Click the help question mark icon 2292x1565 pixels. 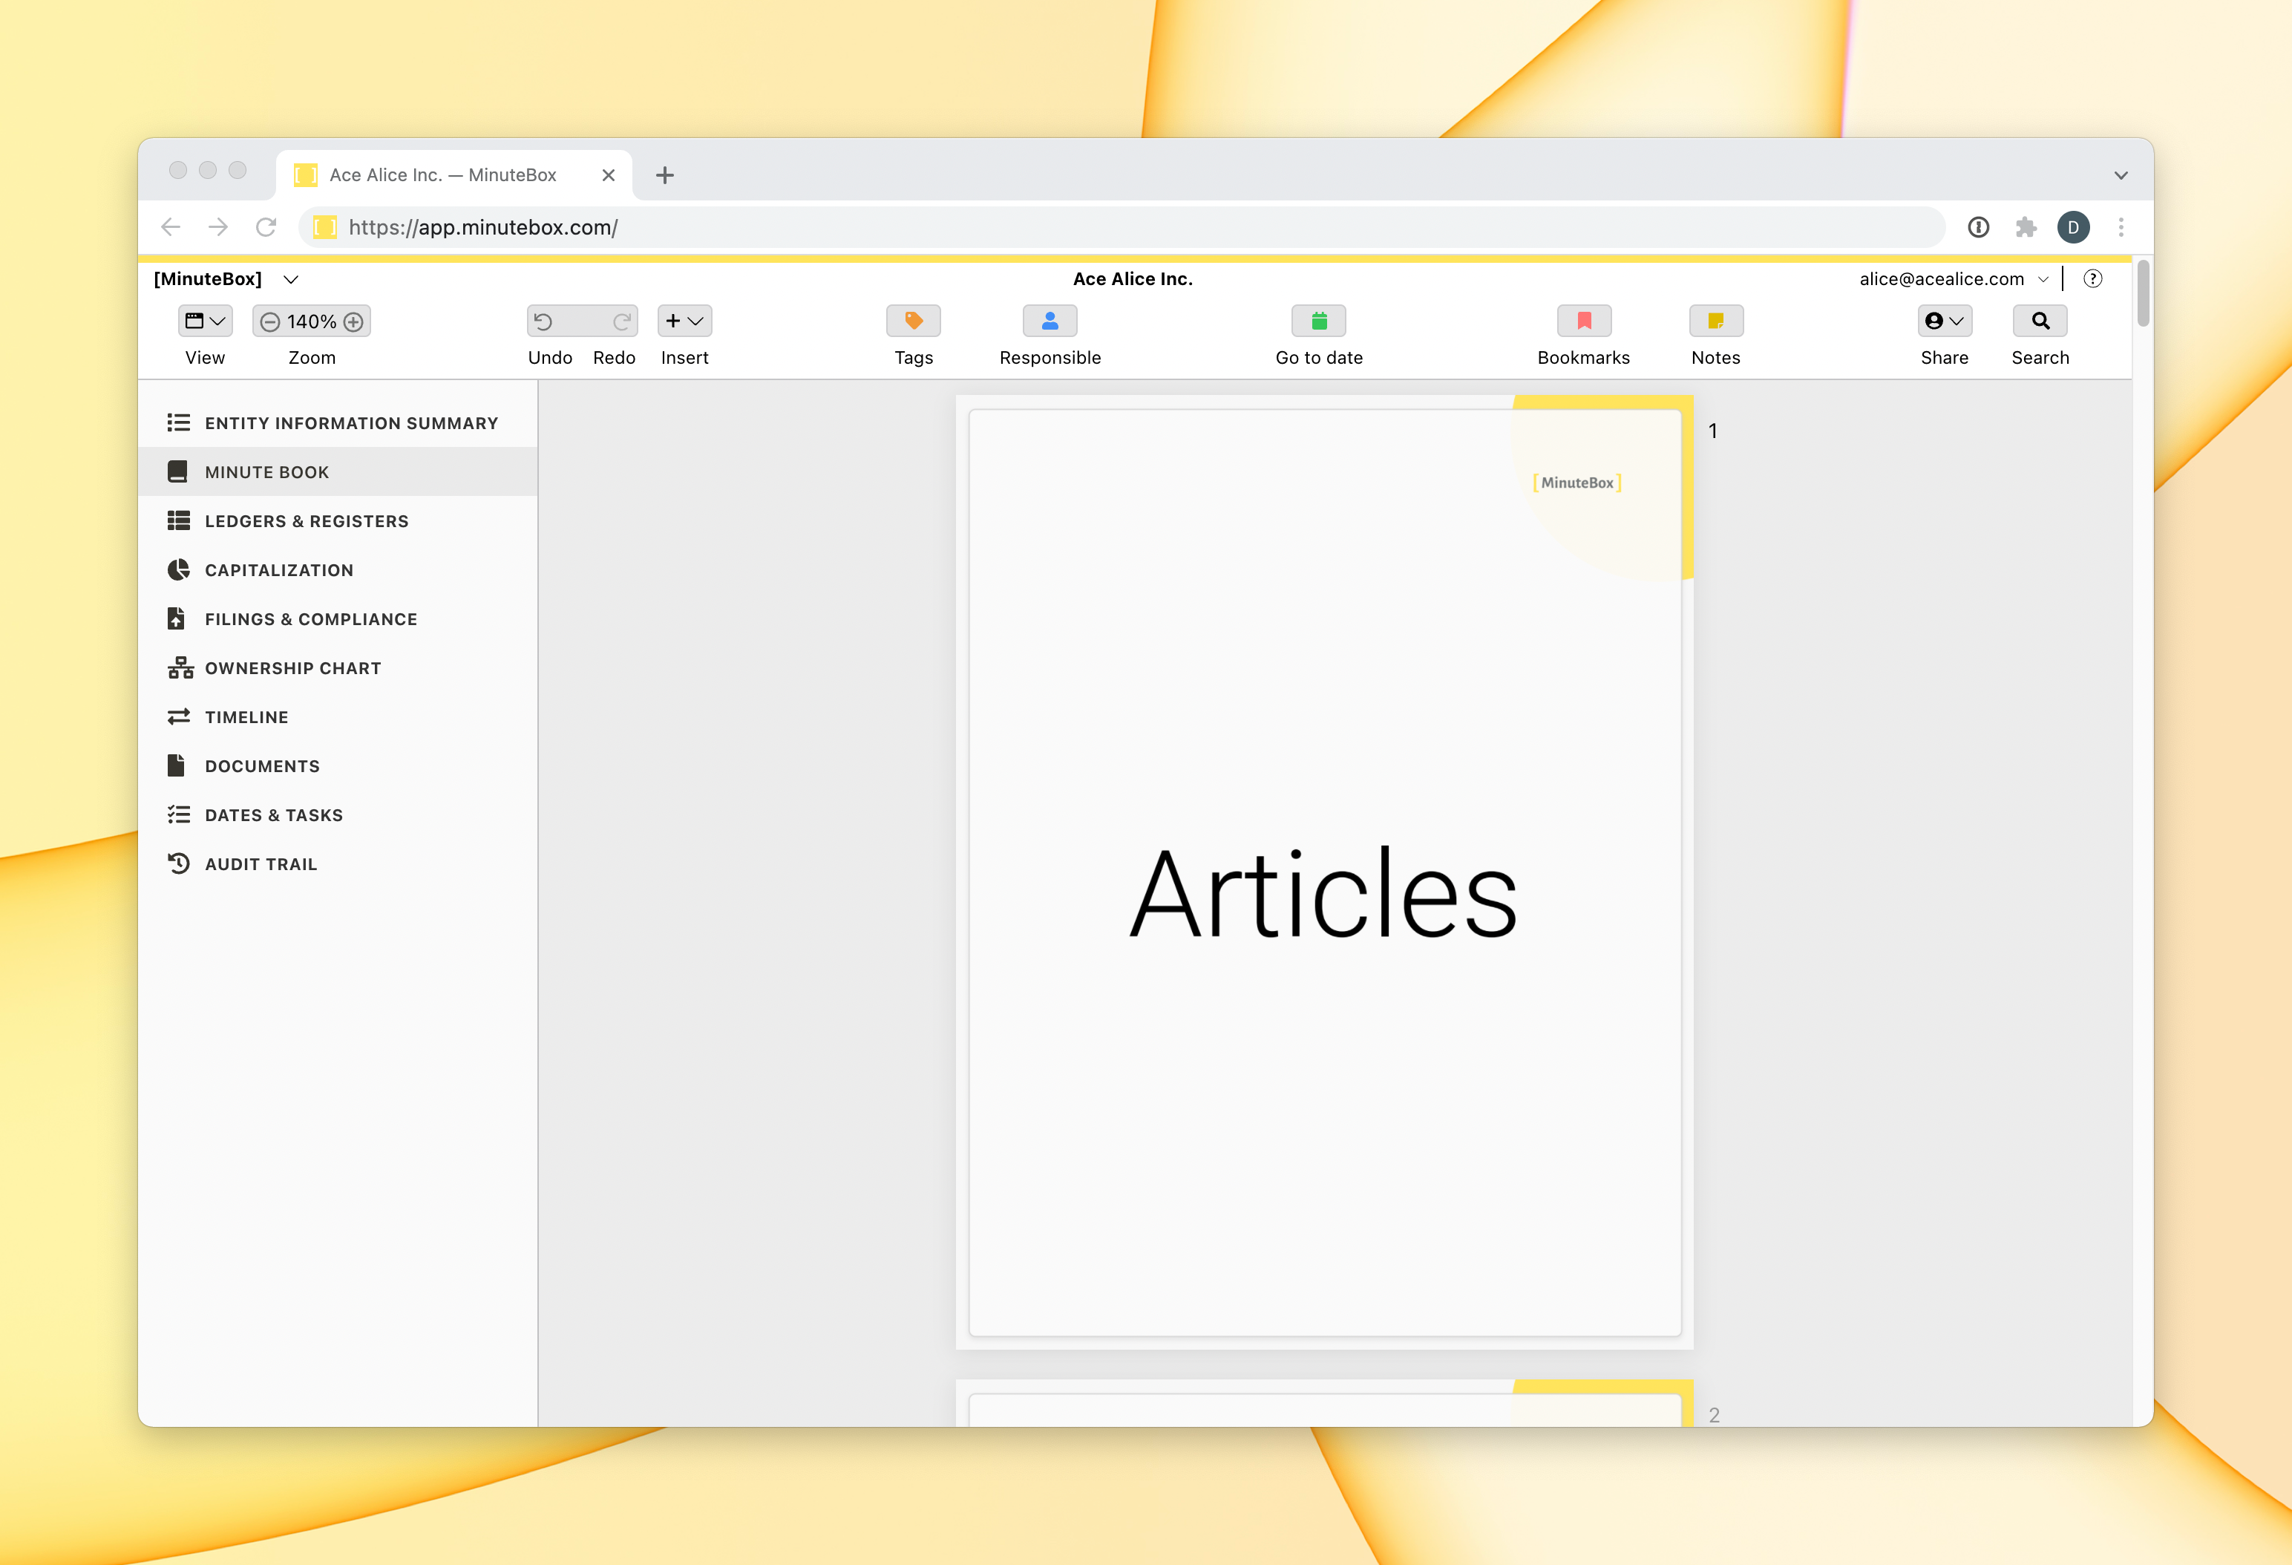2092,279
